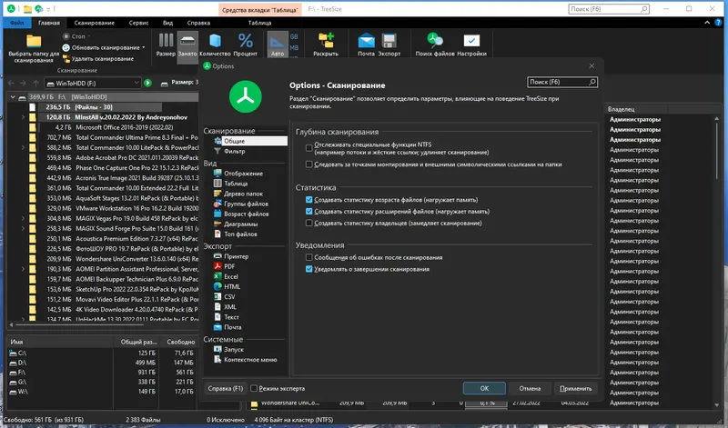This screenshot has width=728, height=428.
Task: Click the Select folder for scanning icon
Action: click(34, 41)
